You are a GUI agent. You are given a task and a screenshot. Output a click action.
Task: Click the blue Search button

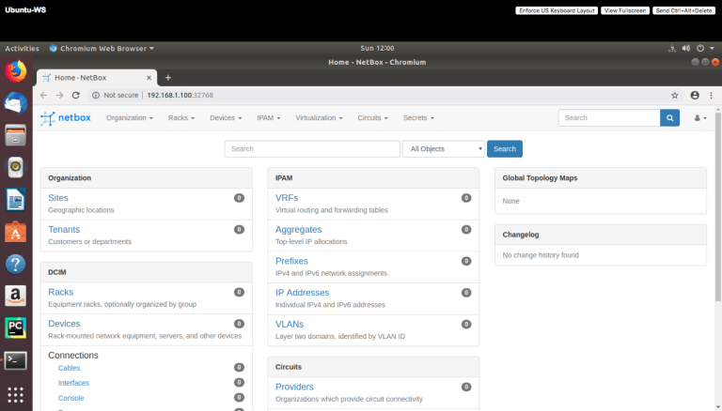(505, 149)
